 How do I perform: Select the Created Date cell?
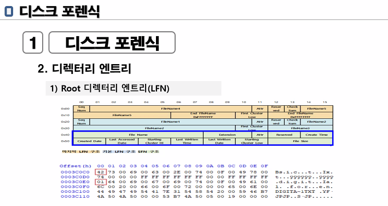[90, 141]
